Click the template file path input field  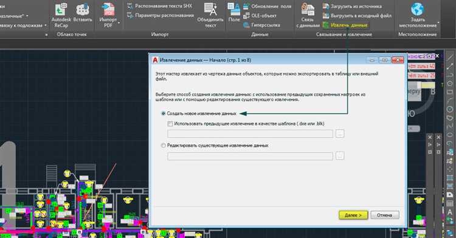click(x=250, y=134)
